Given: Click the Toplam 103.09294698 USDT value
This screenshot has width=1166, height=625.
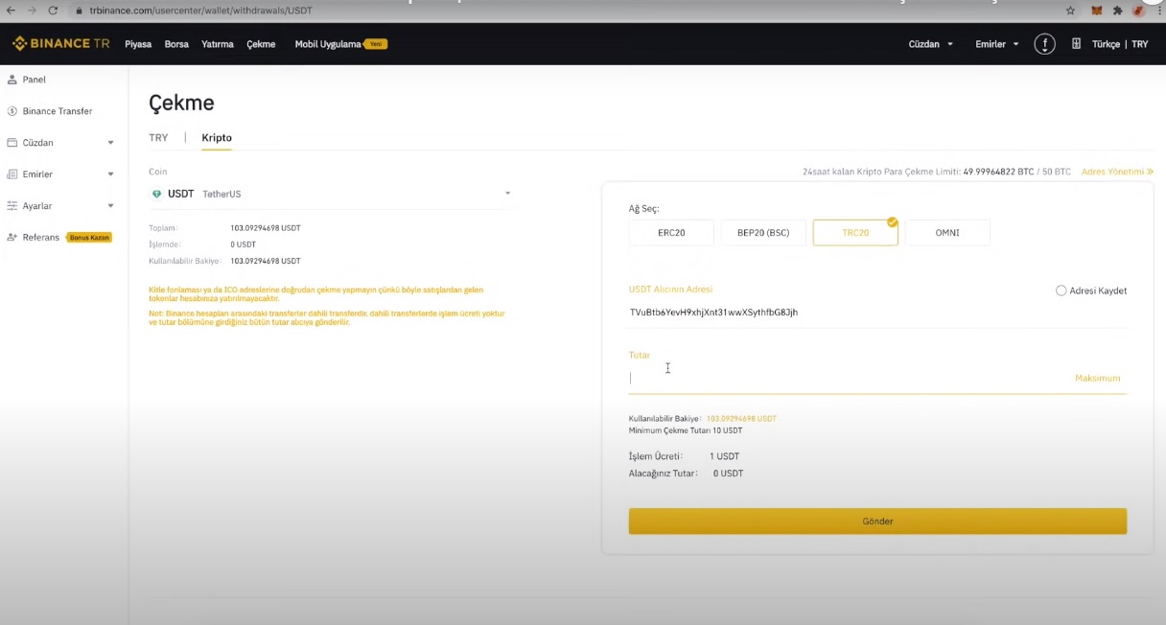Looking at the screenshot, I should click(x=266, y=228).
